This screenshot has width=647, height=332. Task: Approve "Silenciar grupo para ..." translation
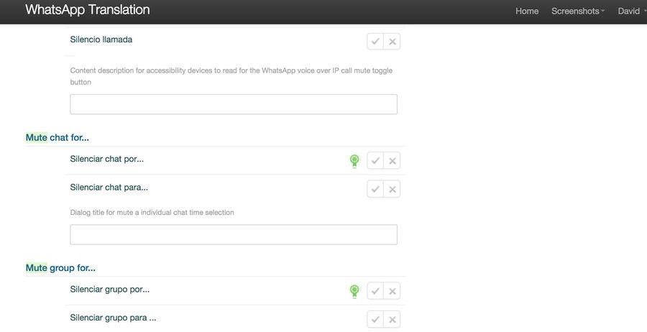click(375, 319)
